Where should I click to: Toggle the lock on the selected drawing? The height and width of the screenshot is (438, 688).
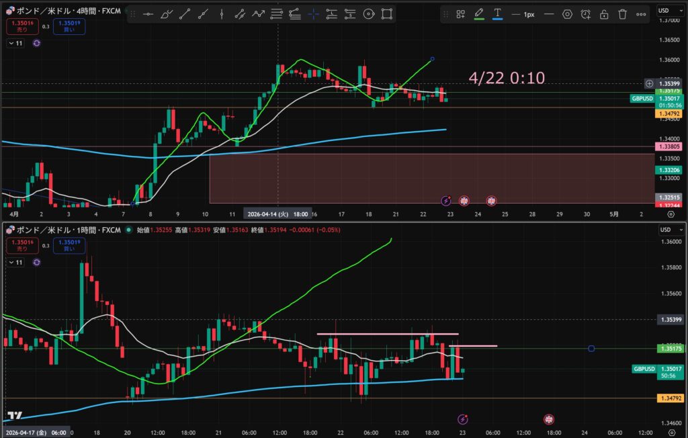pyautogui.click(x=604, y=14)
